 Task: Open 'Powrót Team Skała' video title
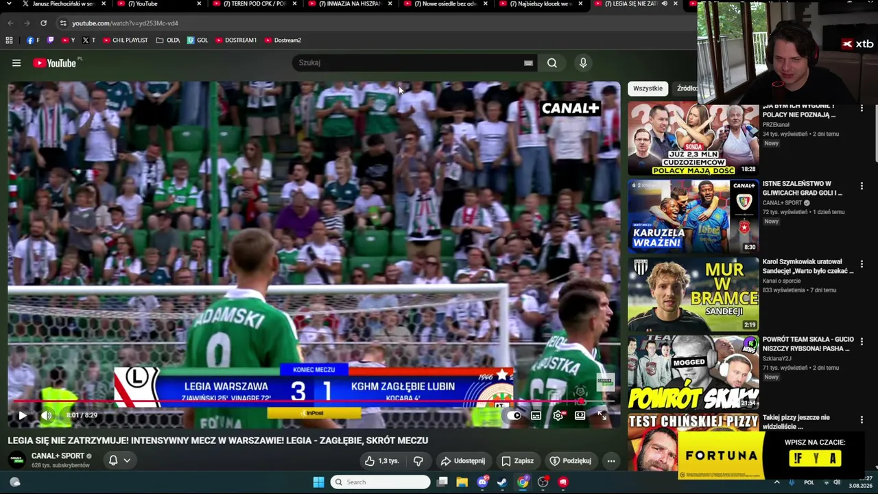pyautogui.click(x=808, y=344)
